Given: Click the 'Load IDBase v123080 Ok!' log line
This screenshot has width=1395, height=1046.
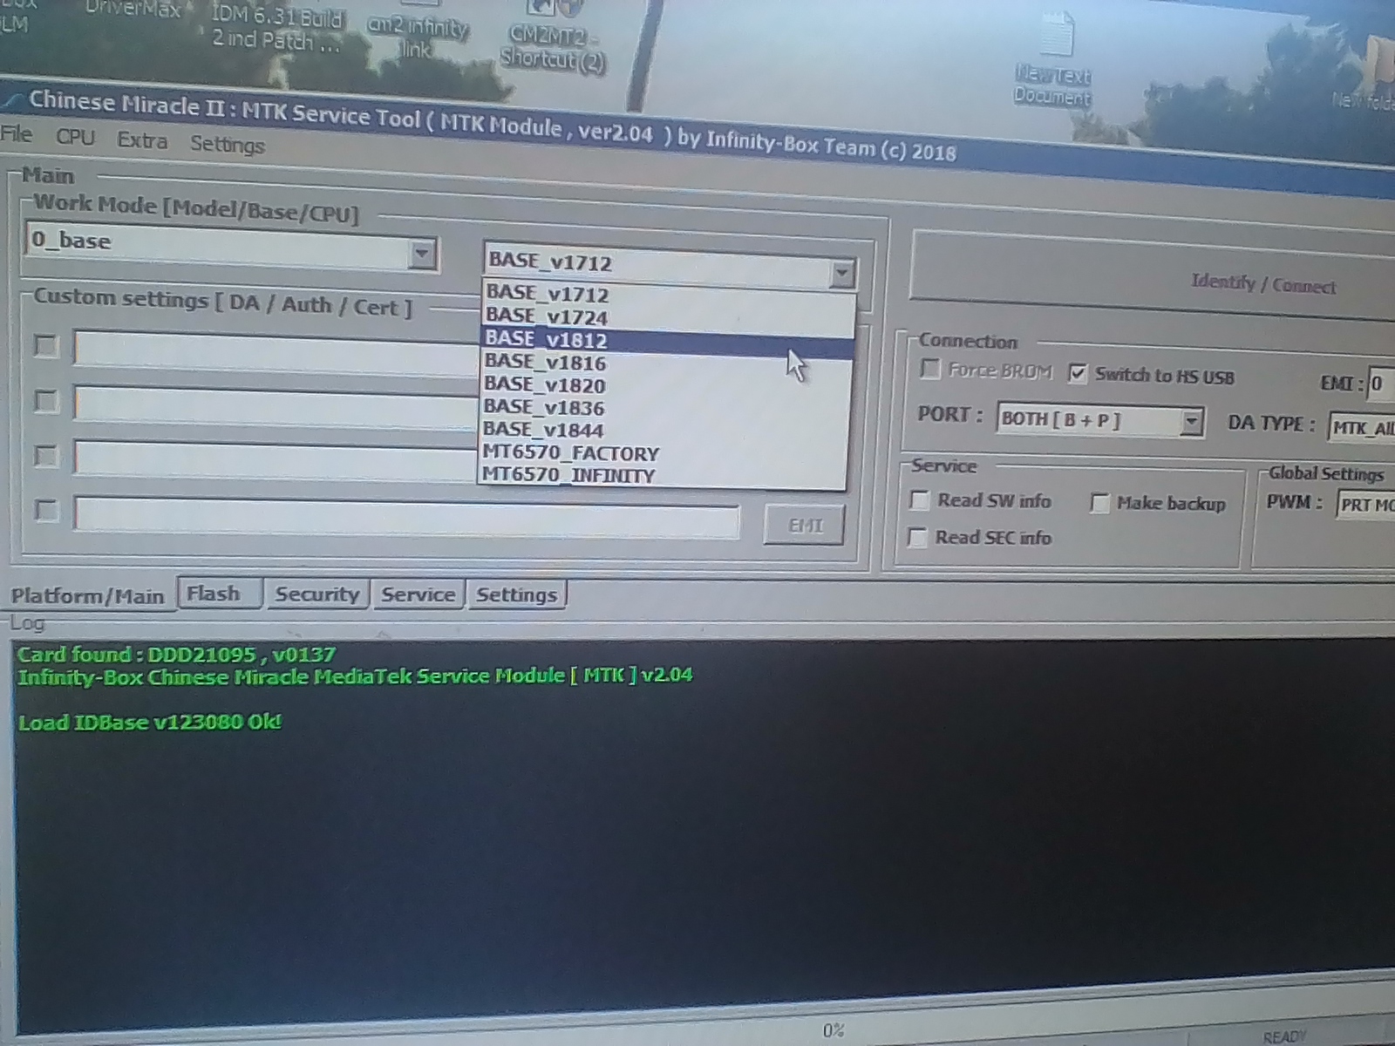Looking at the screenshot, I should click(150, 722).
